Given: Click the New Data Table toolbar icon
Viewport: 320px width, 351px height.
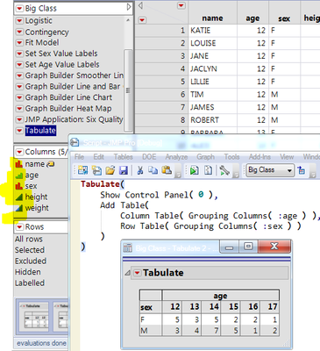Looking at the screenshot, I should click(82, 170).
